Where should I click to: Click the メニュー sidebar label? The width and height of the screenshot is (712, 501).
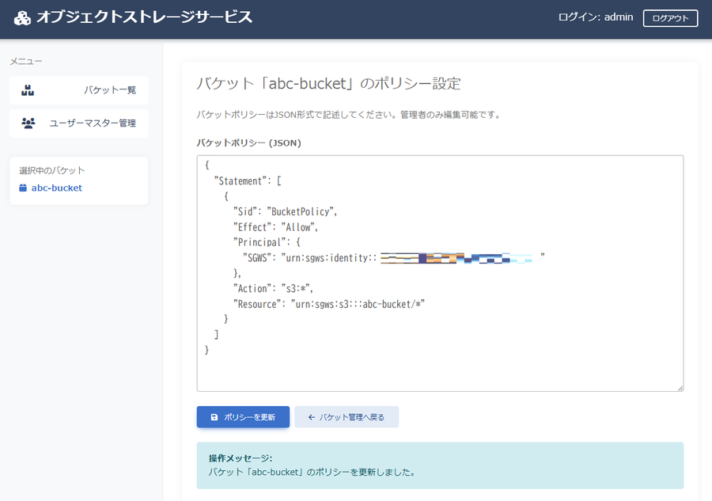coord(26,61)
